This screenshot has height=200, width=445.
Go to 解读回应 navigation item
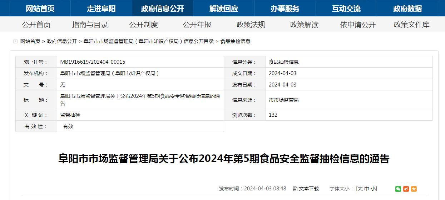click(224, 9)
